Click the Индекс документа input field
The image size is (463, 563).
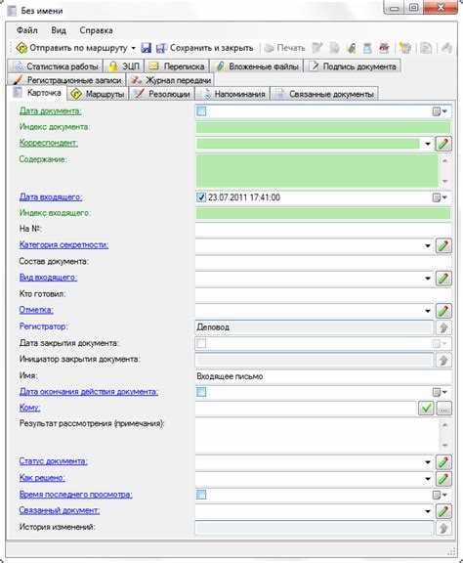323,127
